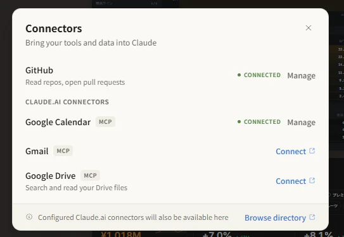Select the GitHub connector name

[x=39, y=70]
